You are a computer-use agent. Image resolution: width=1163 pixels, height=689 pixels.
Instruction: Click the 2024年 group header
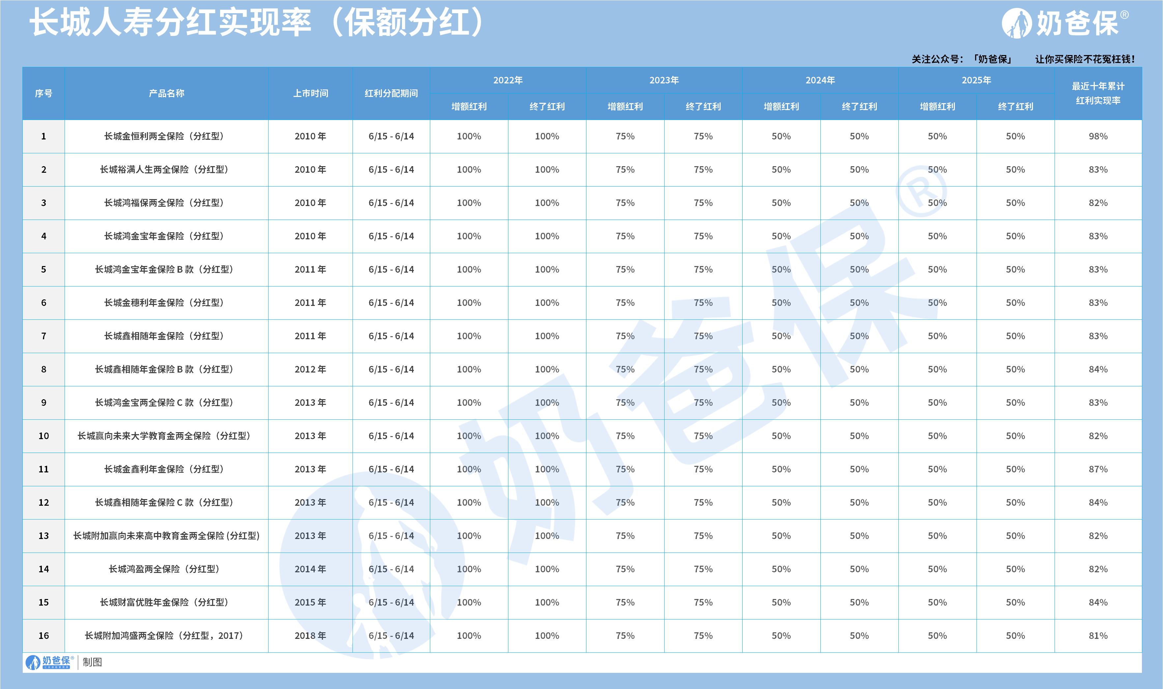click(820, 80)
